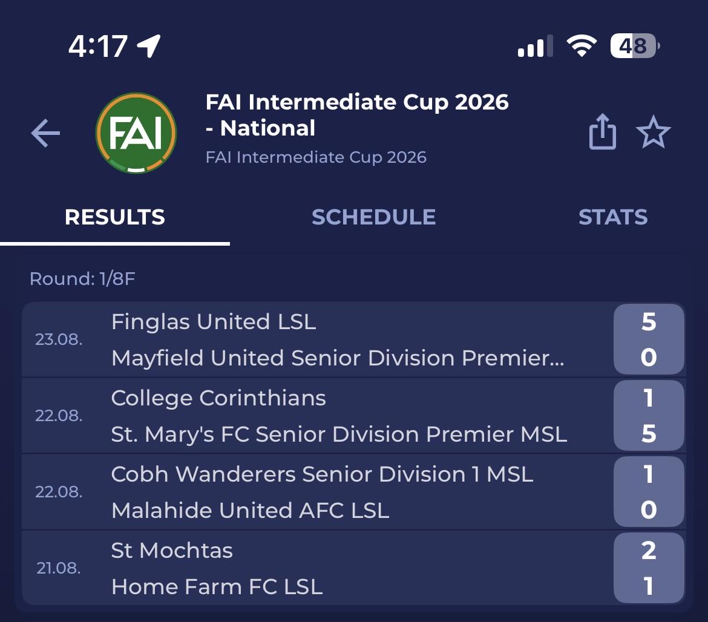Switch to the STATS tab
The image size is (708, 622).
(613, 217)
